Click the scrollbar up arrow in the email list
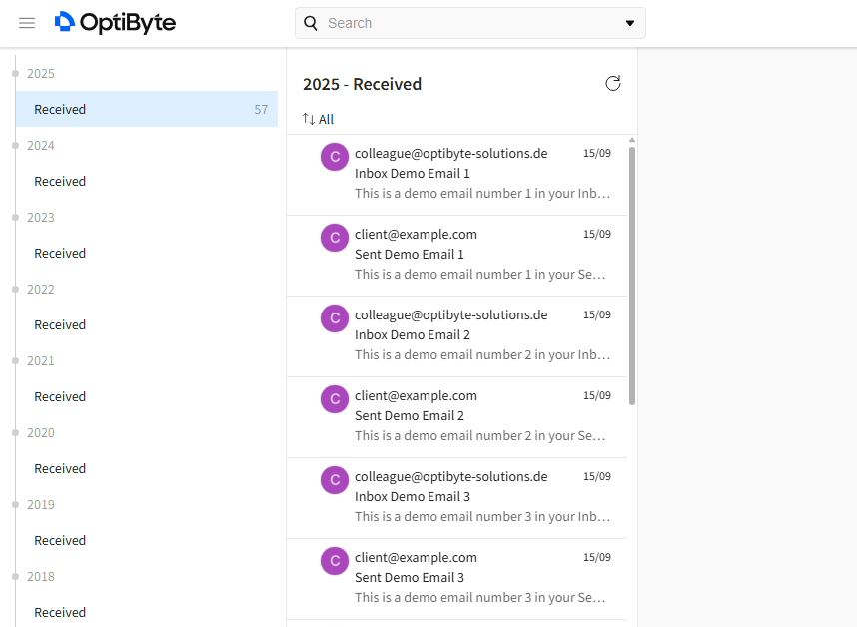Screen dimensions: 857x627 pyautogui.click(x=632, y=141)
